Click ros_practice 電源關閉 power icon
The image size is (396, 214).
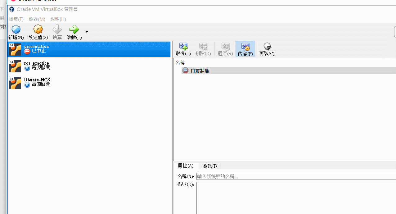coord(27,68)
